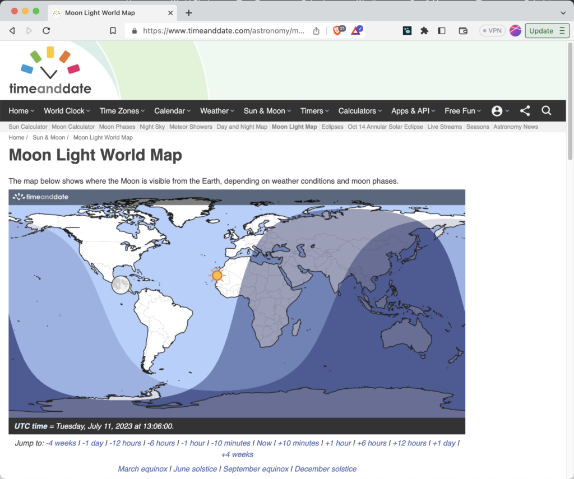
Task: Expand the Calculators menu
Action: (360, 110)
